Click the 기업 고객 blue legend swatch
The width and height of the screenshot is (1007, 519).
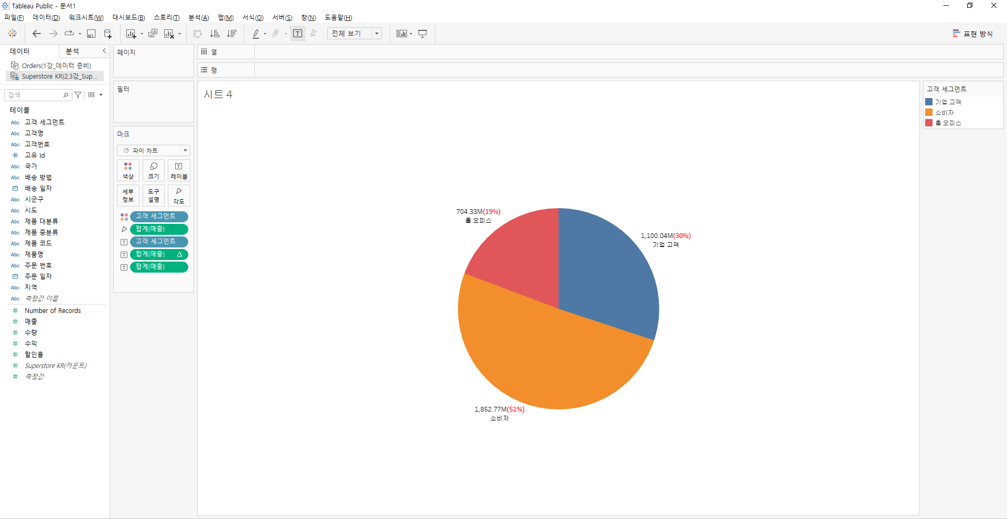click(929, 102)
